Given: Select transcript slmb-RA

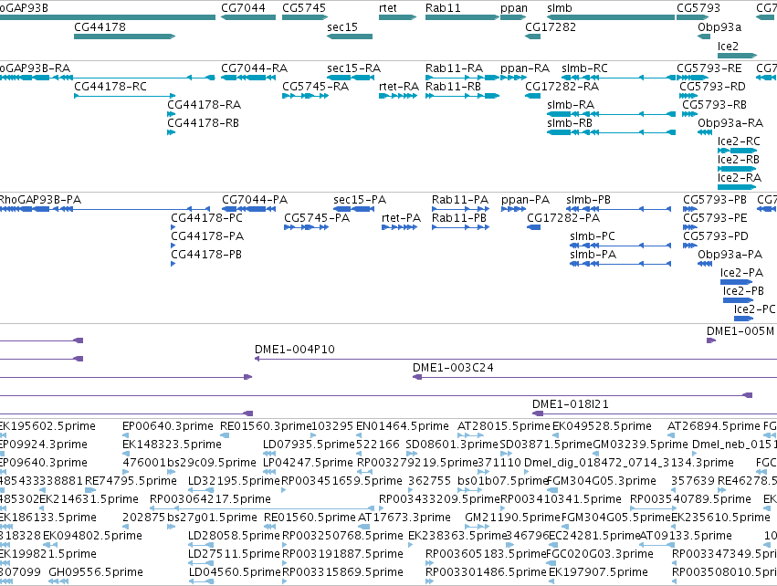Looking at the screenshot, I should [611, 114].
